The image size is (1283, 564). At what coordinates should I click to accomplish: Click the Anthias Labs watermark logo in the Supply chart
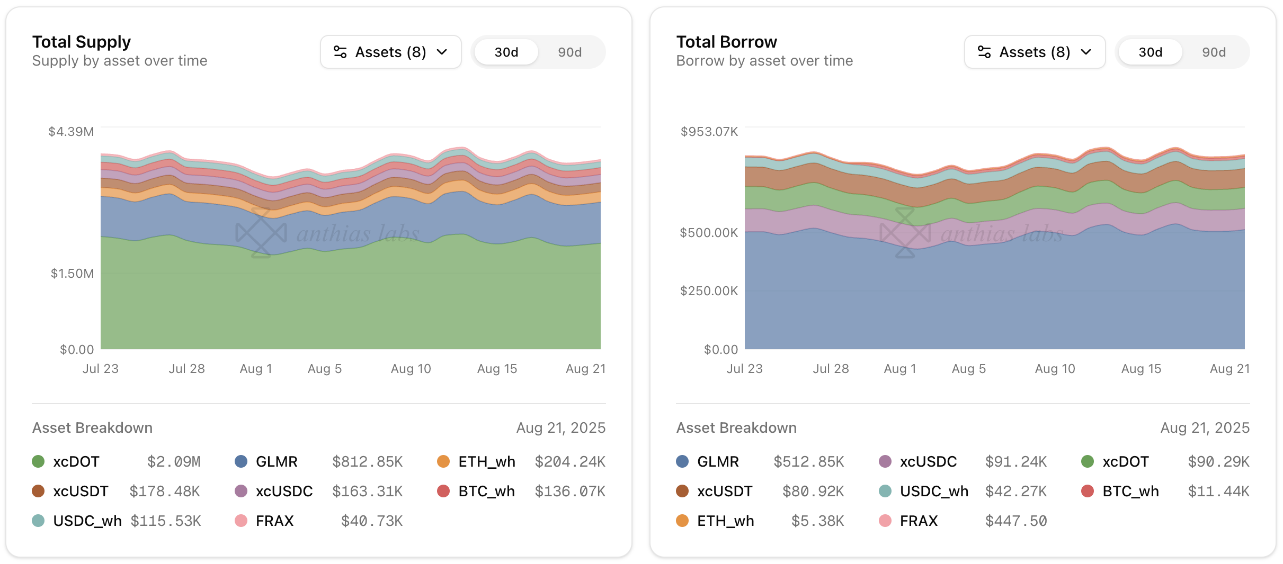coord(261,233)
